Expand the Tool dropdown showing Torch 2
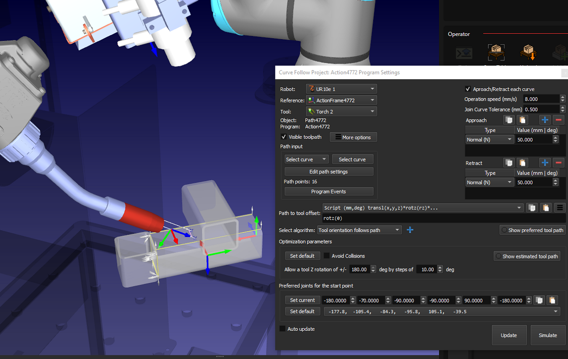The height and width of the screenshot is (359, 568). [341, 111]
